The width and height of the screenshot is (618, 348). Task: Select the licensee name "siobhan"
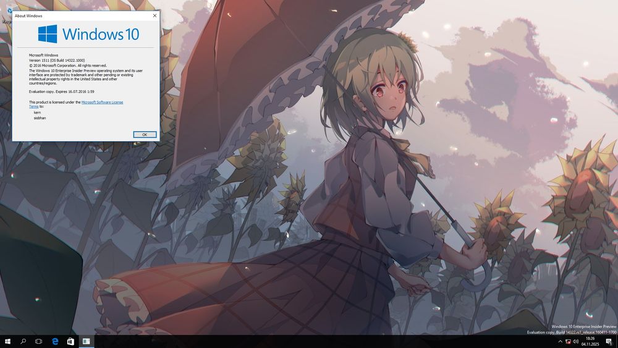40,118
